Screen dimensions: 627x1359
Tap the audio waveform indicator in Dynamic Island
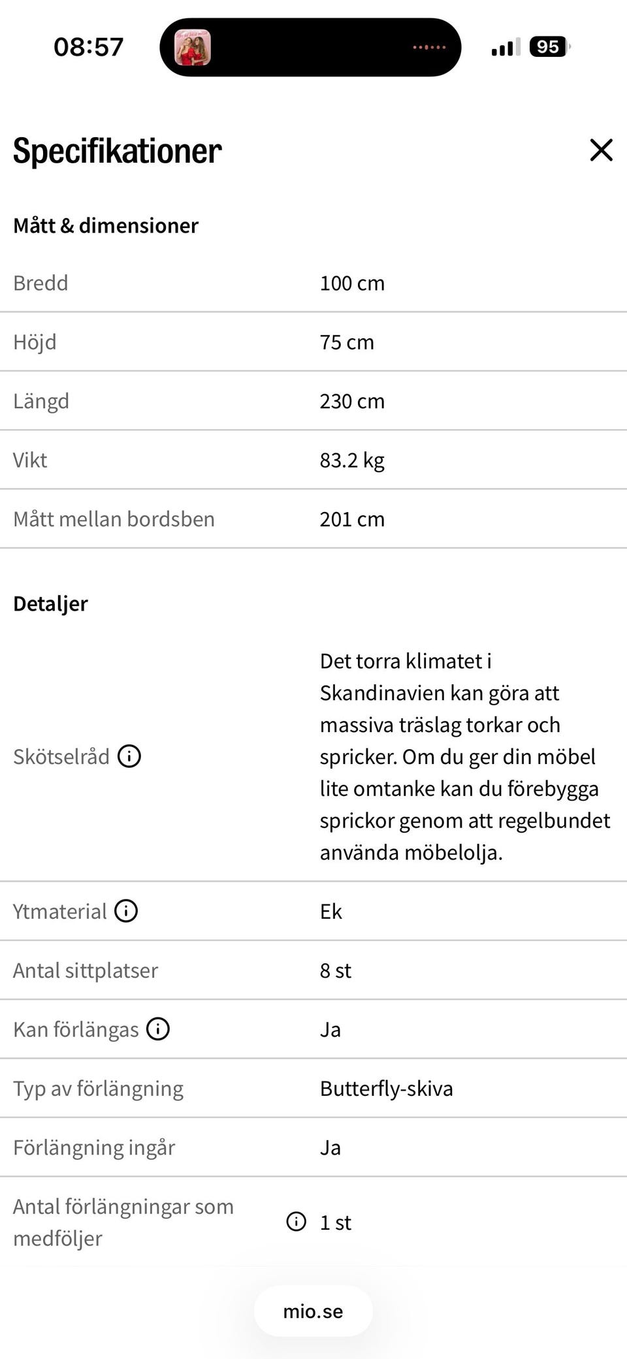pos(429,47)
